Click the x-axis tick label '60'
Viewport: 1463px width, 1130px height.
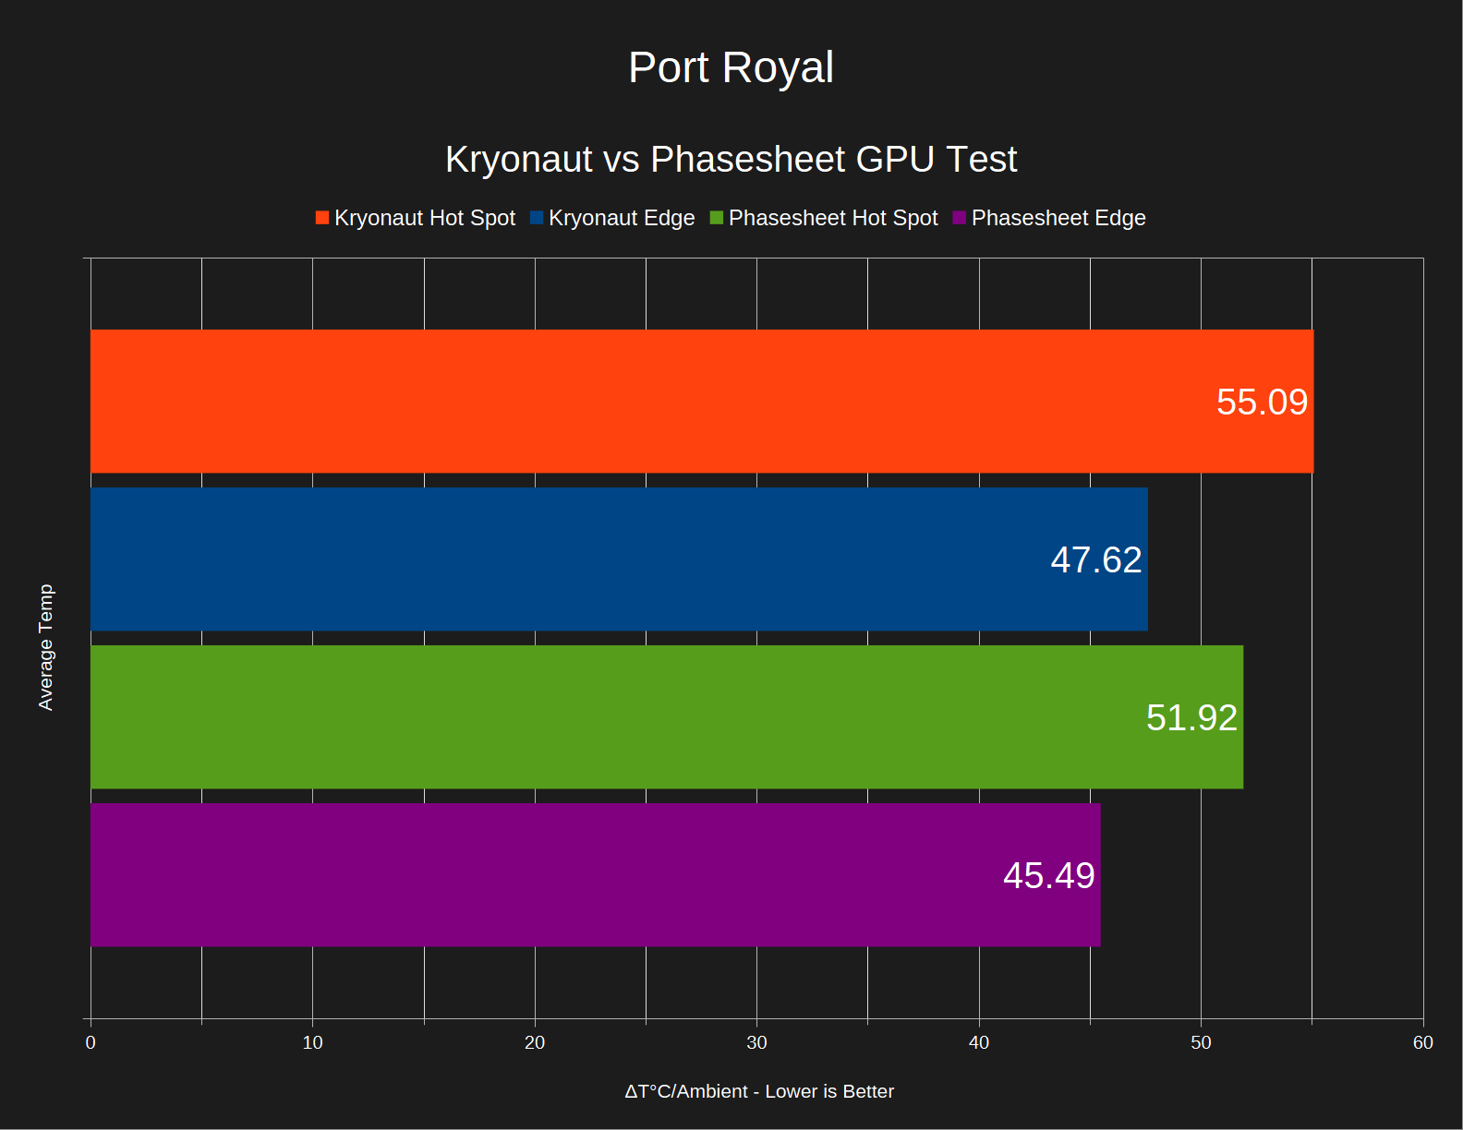point(1423,1042)
